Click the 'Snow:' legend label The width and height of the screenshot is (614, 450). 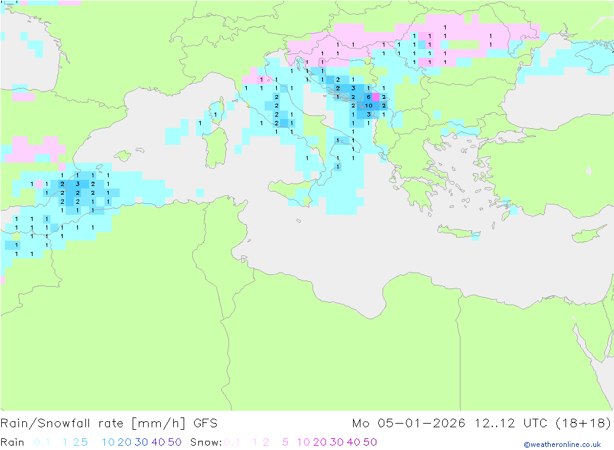pos(206,442)
